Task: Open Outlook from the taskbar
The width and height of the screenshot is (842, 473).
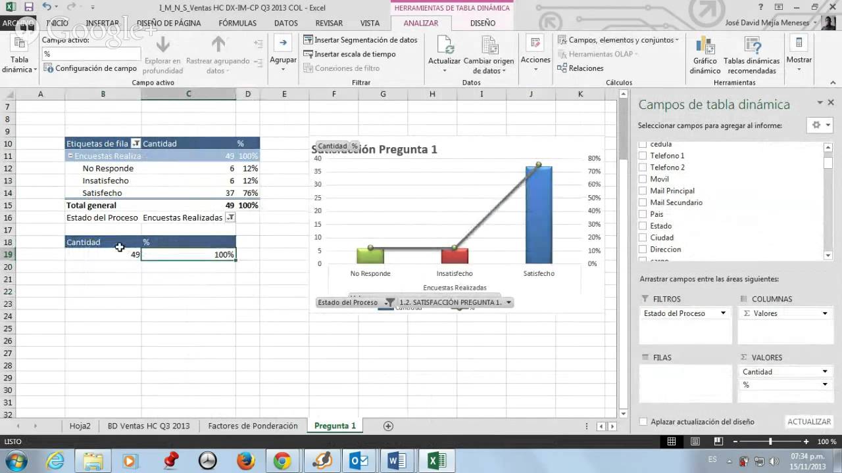Action: (x=359, y=461)
